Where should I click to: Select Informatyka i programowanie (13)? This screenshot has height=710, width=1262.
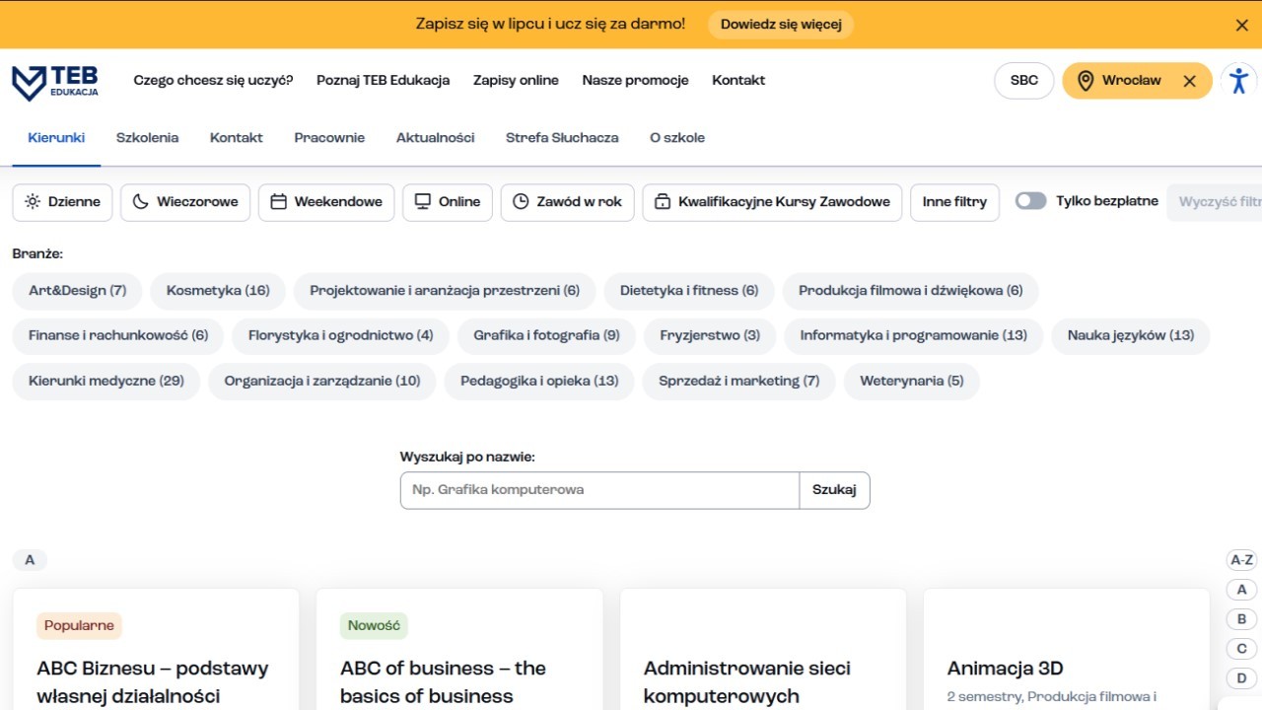point(913,336)
